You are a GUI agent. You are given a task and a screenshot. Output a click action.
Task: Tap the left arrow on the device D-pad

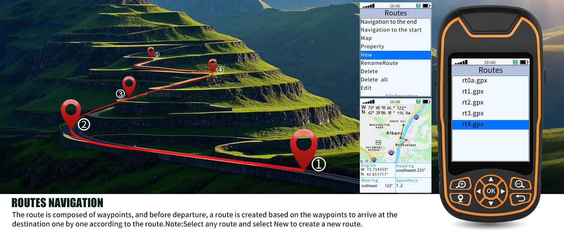click(x=478, y=191)
